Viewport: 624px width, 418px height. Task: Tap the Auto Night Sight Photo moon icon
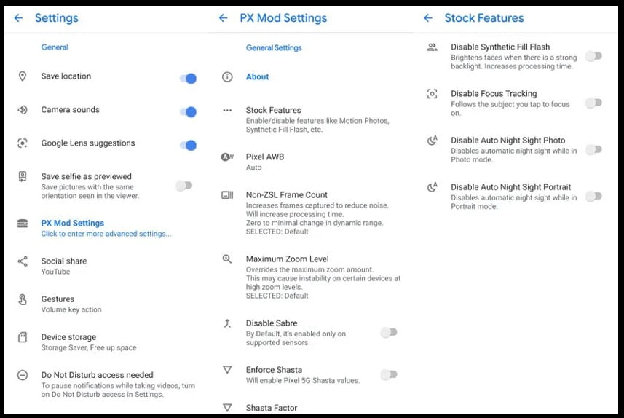click(433, 140)
